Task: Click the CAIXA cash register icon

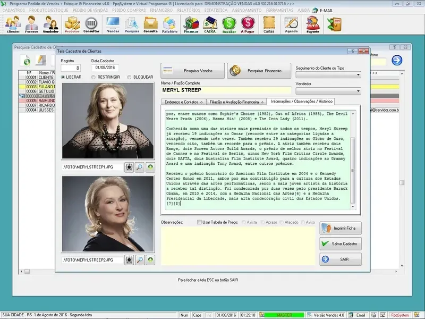Action: pos(211,24)
